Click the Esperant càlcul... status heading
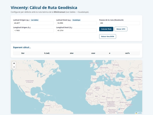The height and width of the screenshot is (115, 153). pyautogui.click(x=22, y=47)
